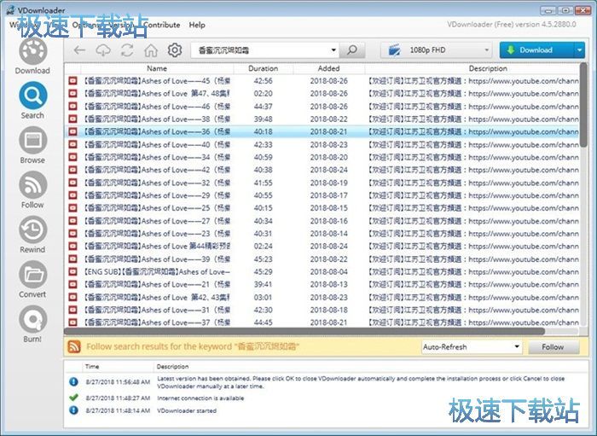Click the 'VDownloader started' log text
This screenshot has height=436, width=597.
click(x=187, y=410)
